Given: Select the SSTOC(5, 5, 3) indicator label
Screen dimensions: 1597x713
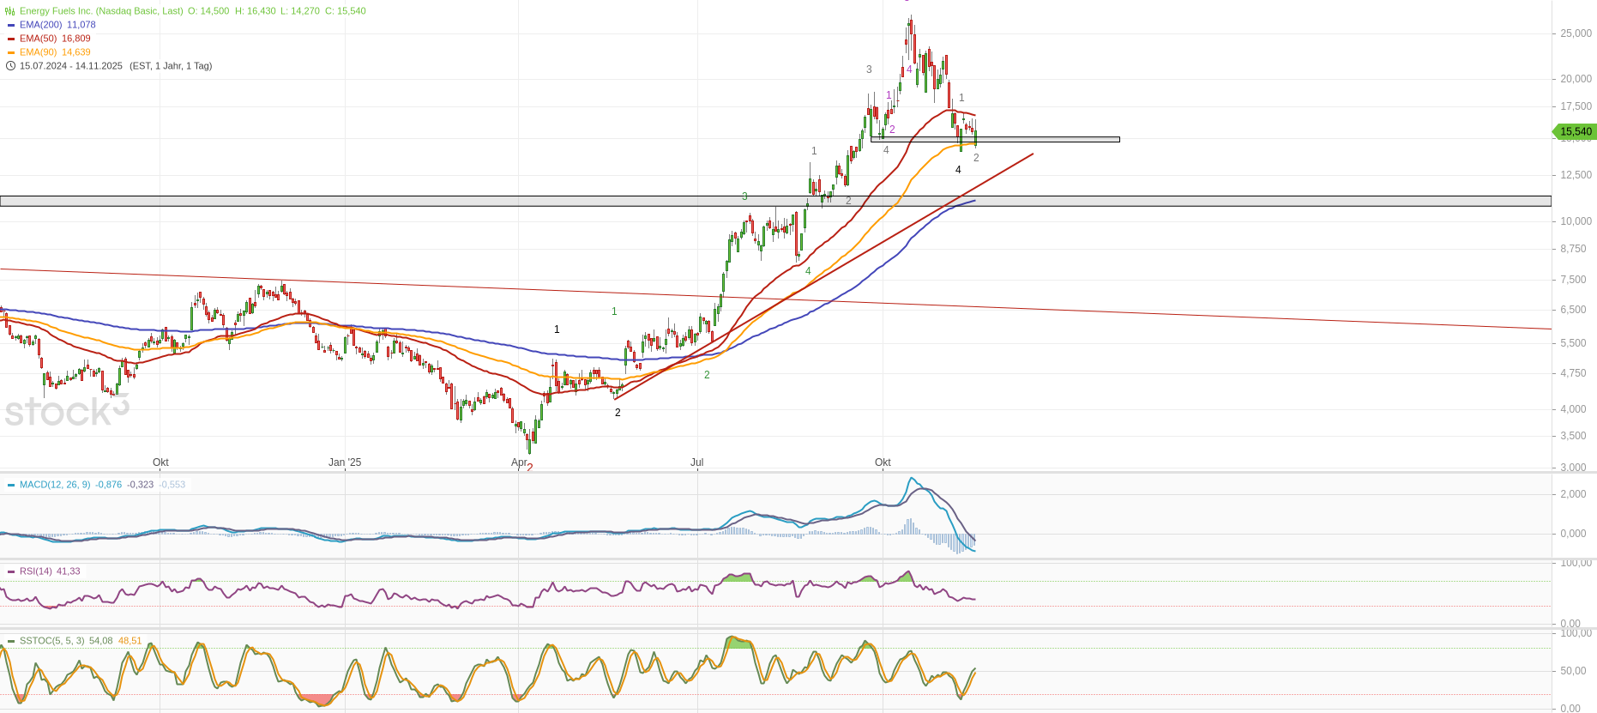Looking at the screenshot, I should pos(51,641).
